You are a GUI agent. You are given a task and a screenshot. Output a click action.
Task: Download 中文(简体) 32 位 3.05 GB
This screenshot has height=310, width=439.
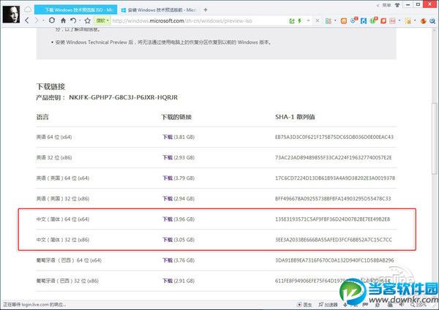168,240
